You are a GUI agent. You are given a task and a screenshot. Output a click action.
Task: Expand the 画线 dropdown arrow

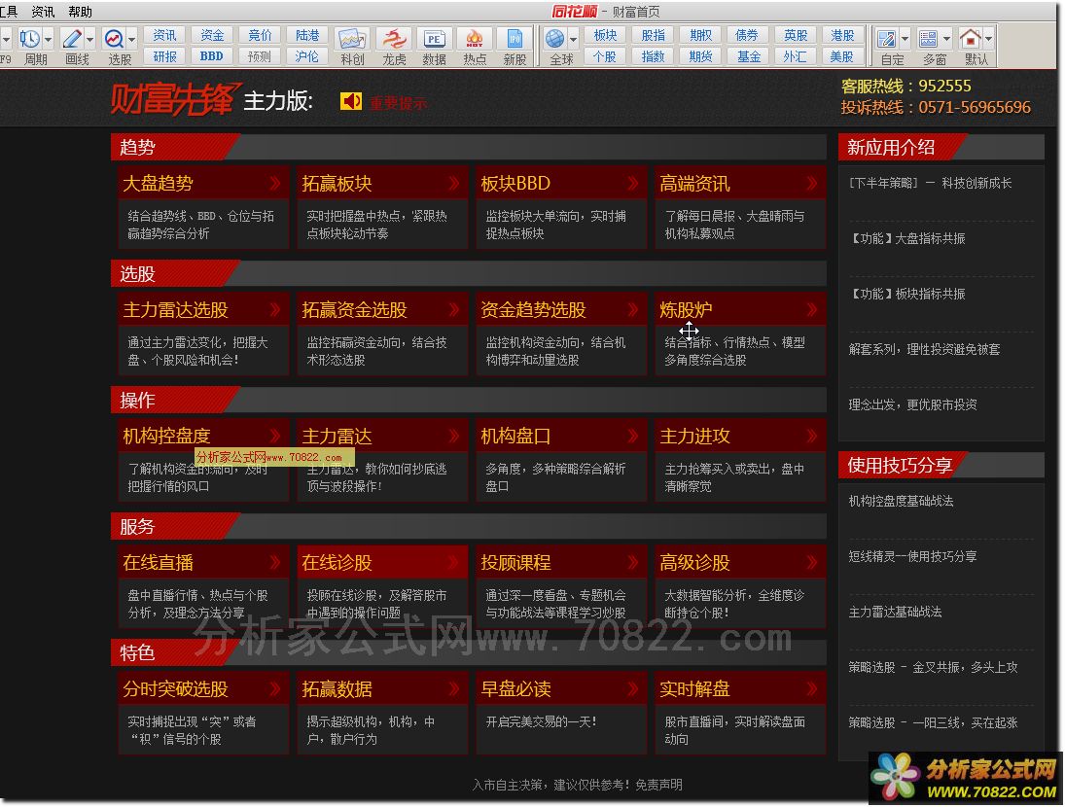[x=89, y=39]
